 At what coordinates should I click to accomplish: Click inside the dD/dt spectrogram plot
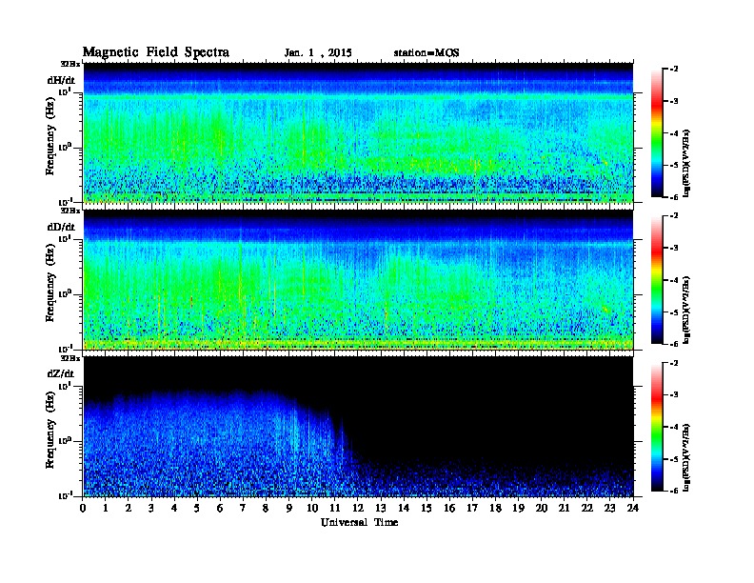(358, 279)
